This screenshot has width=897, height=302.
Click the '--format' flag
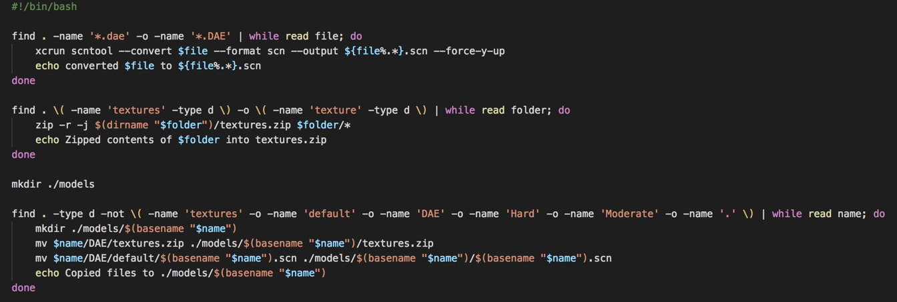click(x=237, y=51)
